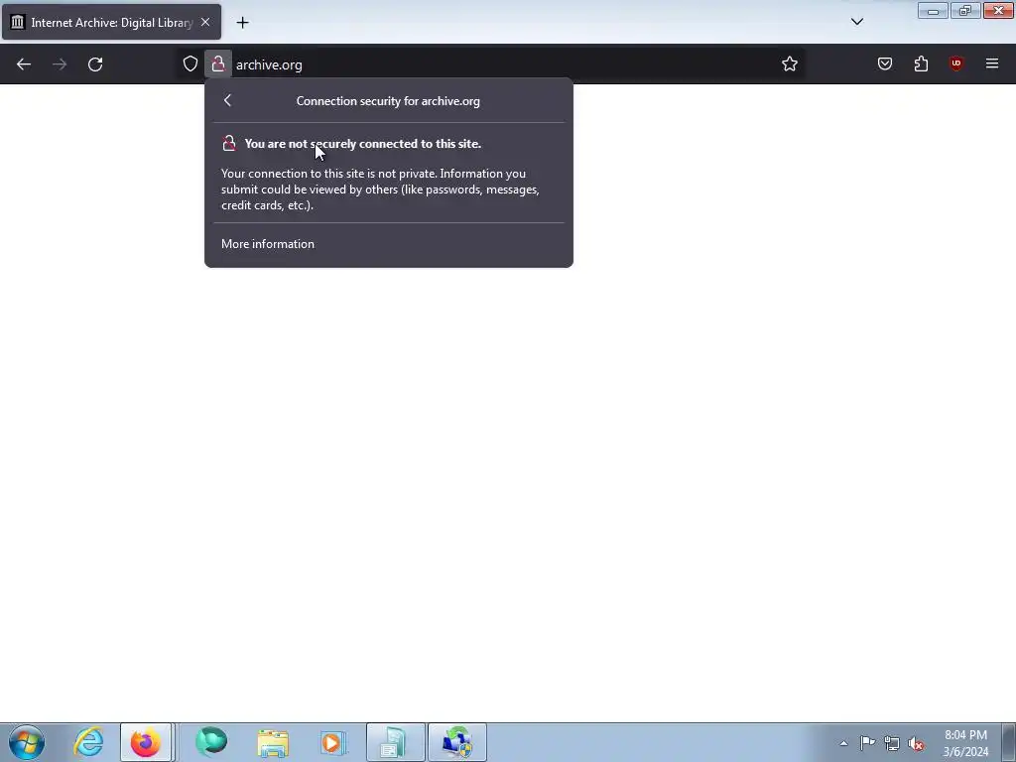Bookmark this page with the star icon
The image size is (1016, 762).
(789, 63)
